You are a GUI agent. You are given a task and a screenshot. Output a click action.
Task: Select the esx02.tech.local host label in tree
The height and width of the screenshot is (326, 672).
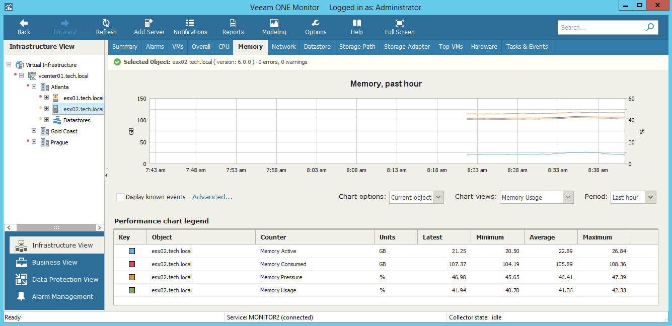click(x=83, y=109)
